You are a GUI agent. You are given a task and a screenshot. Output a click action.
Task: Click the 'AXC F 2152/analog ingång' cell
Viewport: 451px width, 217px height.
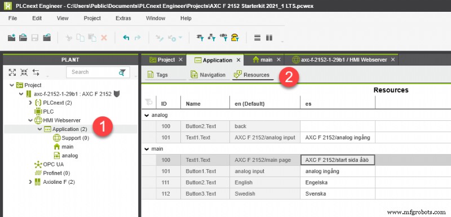pyautogui.click(x=338, y=138)
